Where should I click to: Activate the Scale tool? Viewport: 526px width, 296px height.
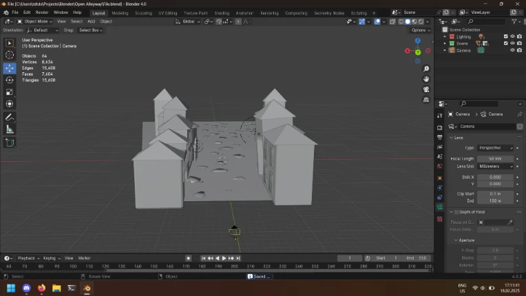coord(10,92)
